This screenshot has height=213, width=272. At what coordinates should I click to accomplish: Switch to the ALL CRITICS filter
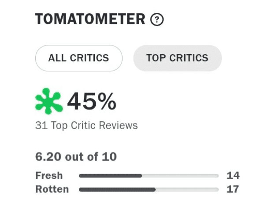78,58
